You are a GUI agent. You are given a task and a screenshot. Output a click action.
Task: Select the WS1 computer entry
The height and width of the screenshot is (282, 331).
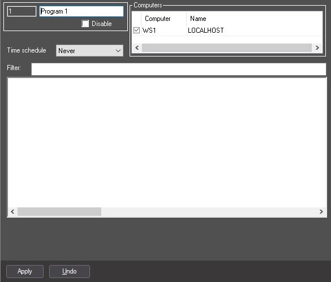(x=149, y=31)
